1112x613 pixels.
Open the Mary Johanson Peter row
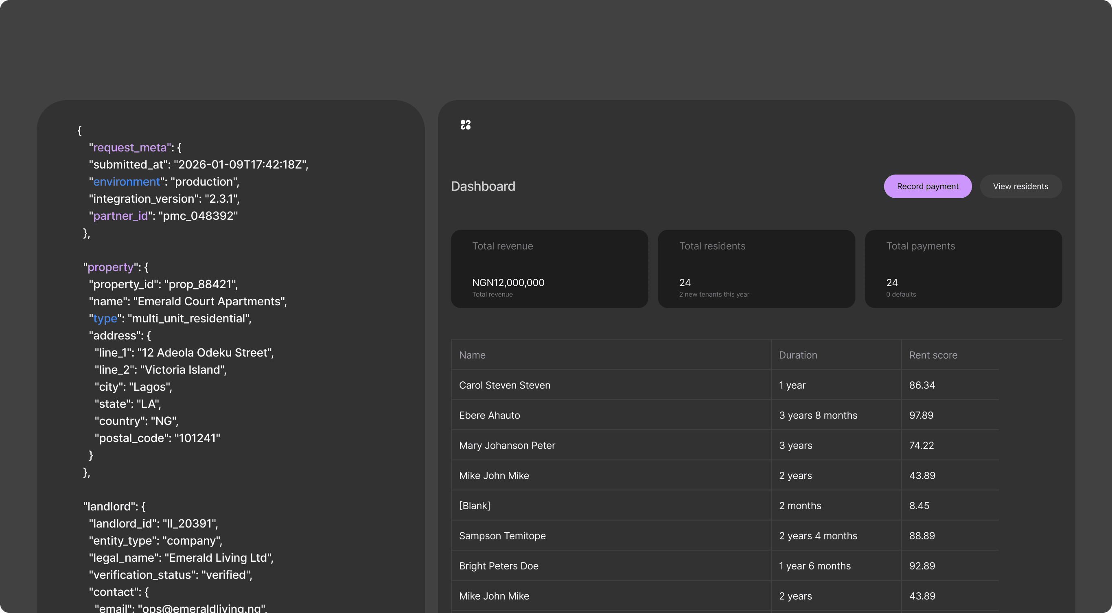(x=507, y=446)
